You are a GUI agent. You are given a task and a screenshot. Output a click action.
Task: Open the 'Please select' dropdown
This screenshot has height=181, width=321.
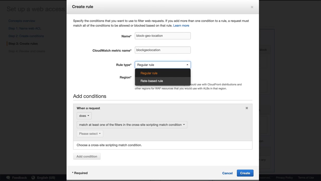click(90, 134)
